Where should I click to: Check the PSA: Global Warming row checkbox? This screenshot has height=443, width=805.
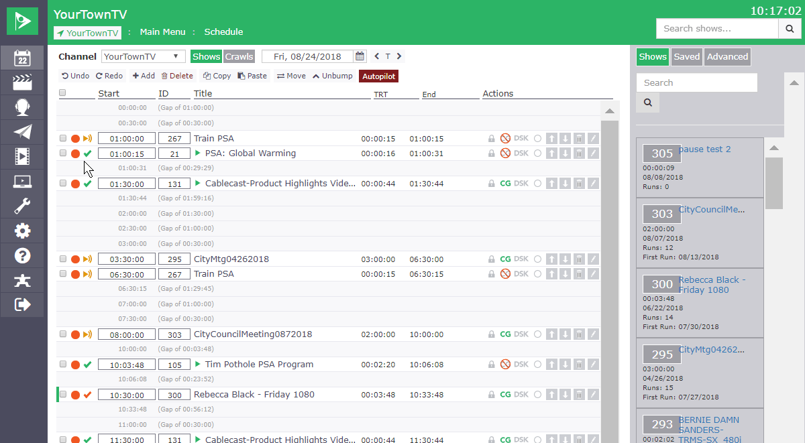63,153
